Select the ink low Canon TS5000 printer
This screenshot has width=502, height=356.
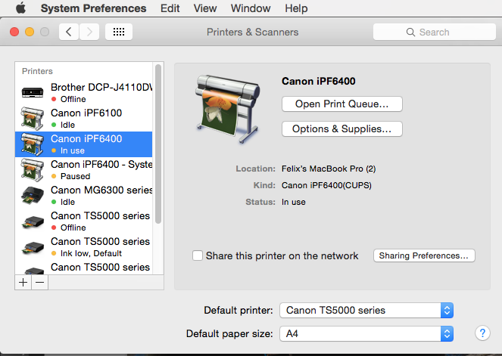pyautogui.click(x=100, y=246)
